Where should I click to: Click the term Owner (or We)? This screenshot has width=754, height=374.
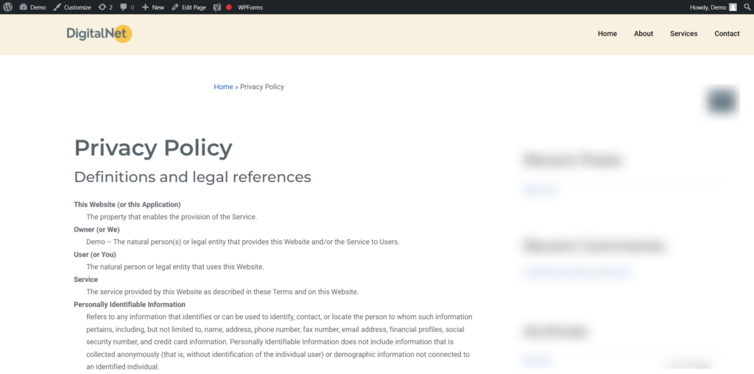pos(96,229)
